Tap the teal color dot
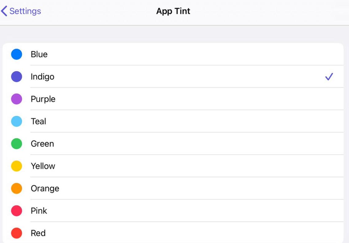349x243 pixels. 17,121
